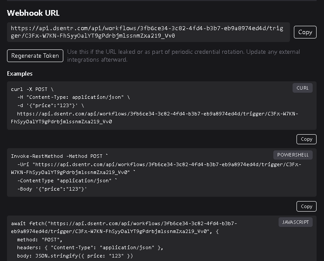The image size is (324, 261).
Task: Click the CURL language badge
Action: coord(302,88)
